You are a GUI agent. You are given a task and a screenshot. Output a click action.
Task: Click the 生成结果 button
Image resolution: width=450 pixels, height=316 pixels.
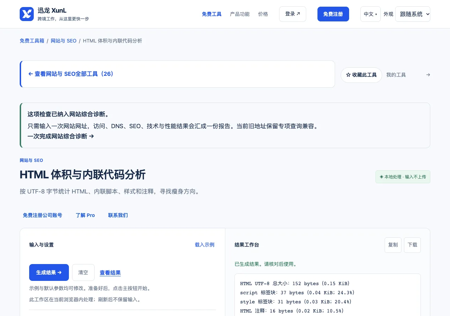point(49,272)
